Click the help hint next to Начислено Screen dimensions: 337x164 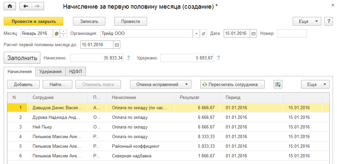[129, 58]
